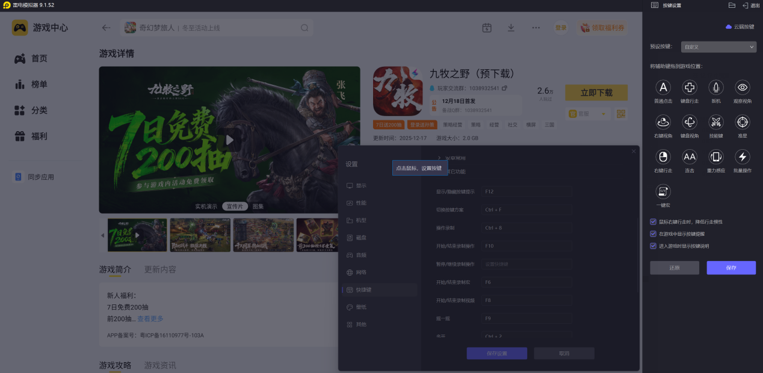Switch to 更新内容 tab
Screen dimensions: 763x373
[x=160, y=270]
